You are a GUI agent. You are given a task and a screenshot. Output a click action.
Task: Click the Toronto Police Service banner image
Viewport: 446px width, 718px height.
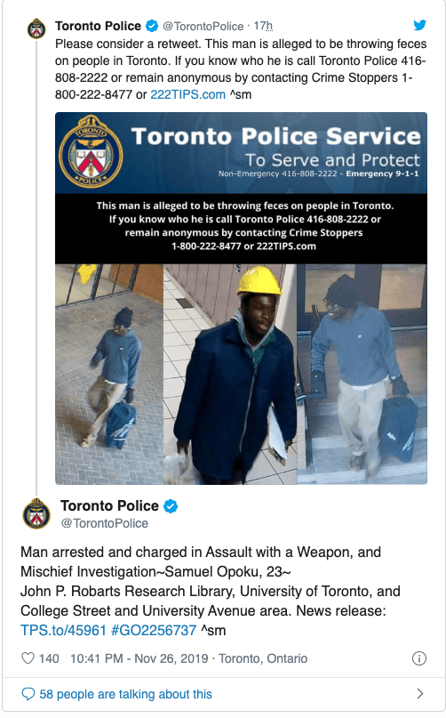pos(241,298)
